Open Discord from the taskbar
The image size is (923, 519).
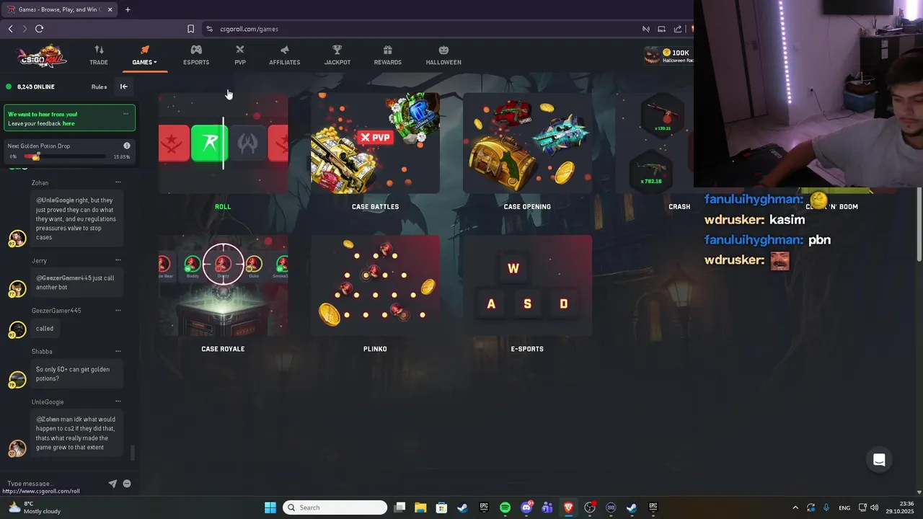526,507
